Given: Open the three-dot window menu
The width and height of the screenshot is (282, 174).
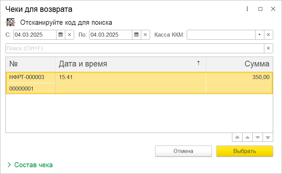Looking at the screenshot, I should point(247,9).
